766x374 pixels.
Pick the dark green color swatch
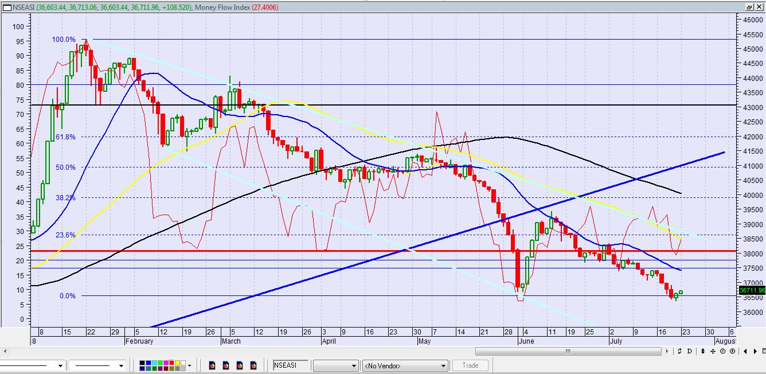(x=154, y=368)
